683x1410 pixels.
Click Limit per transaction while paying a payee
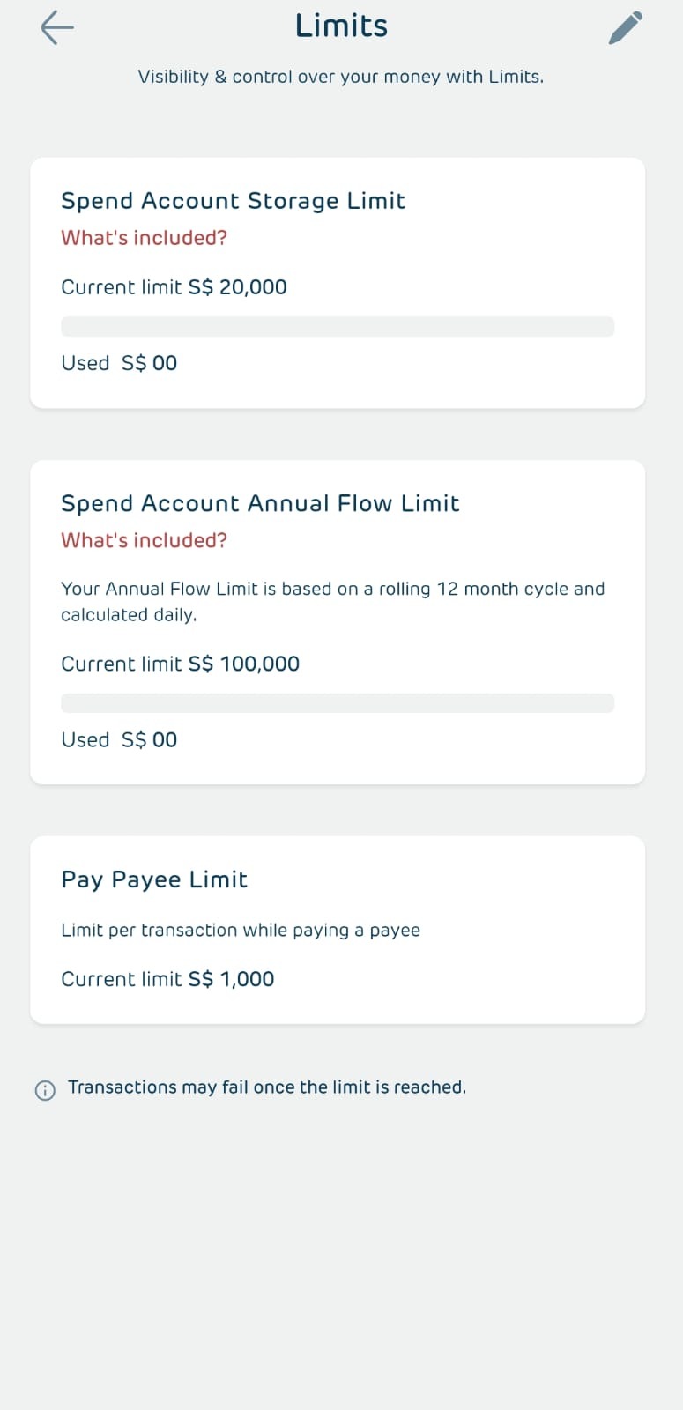tap(240, 931)
